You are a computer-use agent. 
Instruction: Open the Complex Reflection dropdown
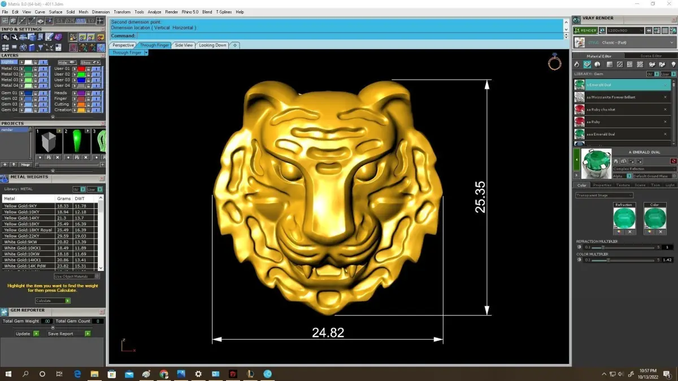point(645,169)
